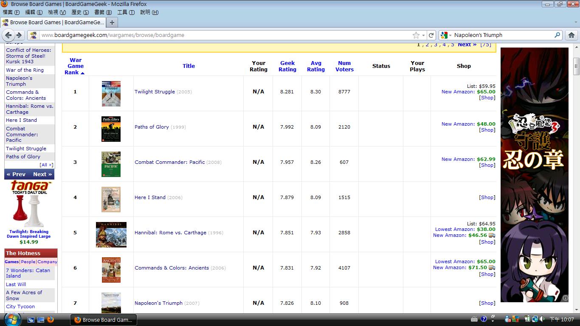The image size is (580, 326).
Task: Click Lowest Amazon $38.00 for Hannibal
Action: tap(465, 229)
